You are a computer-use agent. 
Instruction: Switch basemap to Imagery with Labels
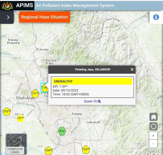[16, 144]
